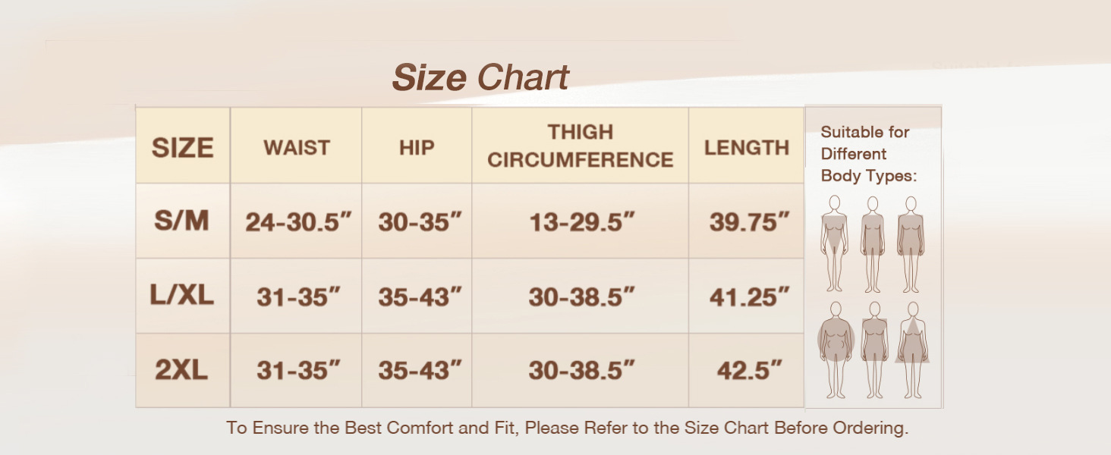Click the "Suitable for Different Body Types" heading
1111x455 pixels.
tap(869, 154)
